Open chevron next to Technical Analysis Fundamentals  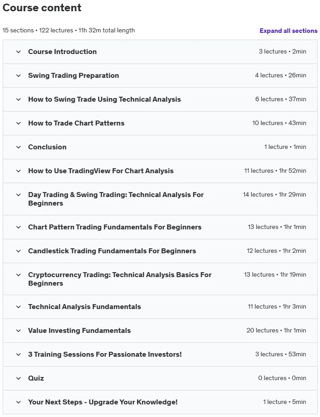(18, 307)
